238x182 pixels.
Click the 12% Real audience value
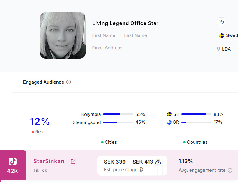click(x=40, y=122)
